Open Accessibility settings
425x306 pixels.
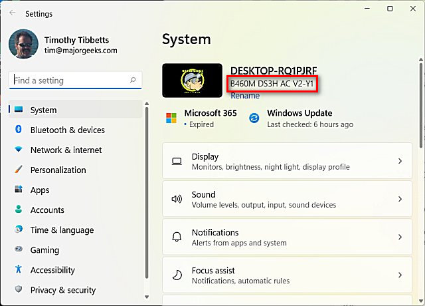pos(75,269)
